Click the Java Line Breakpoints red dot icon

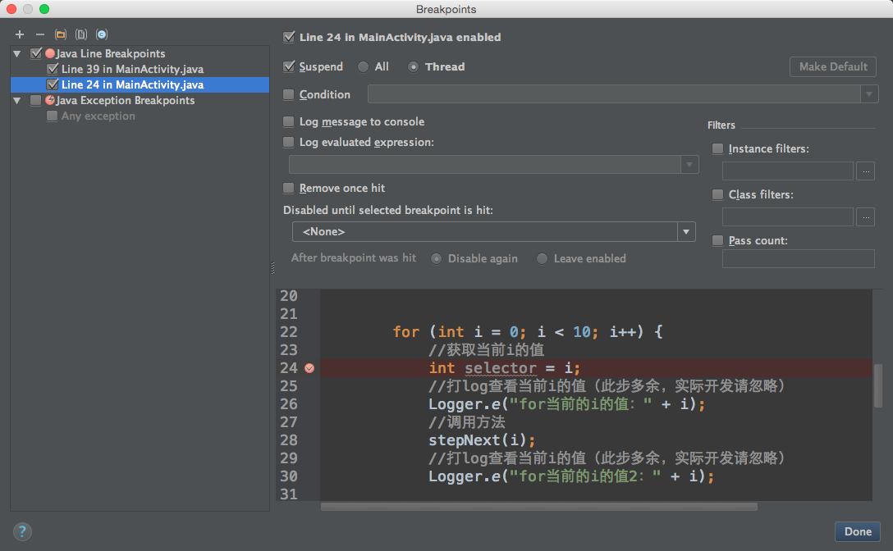point(50,53)
